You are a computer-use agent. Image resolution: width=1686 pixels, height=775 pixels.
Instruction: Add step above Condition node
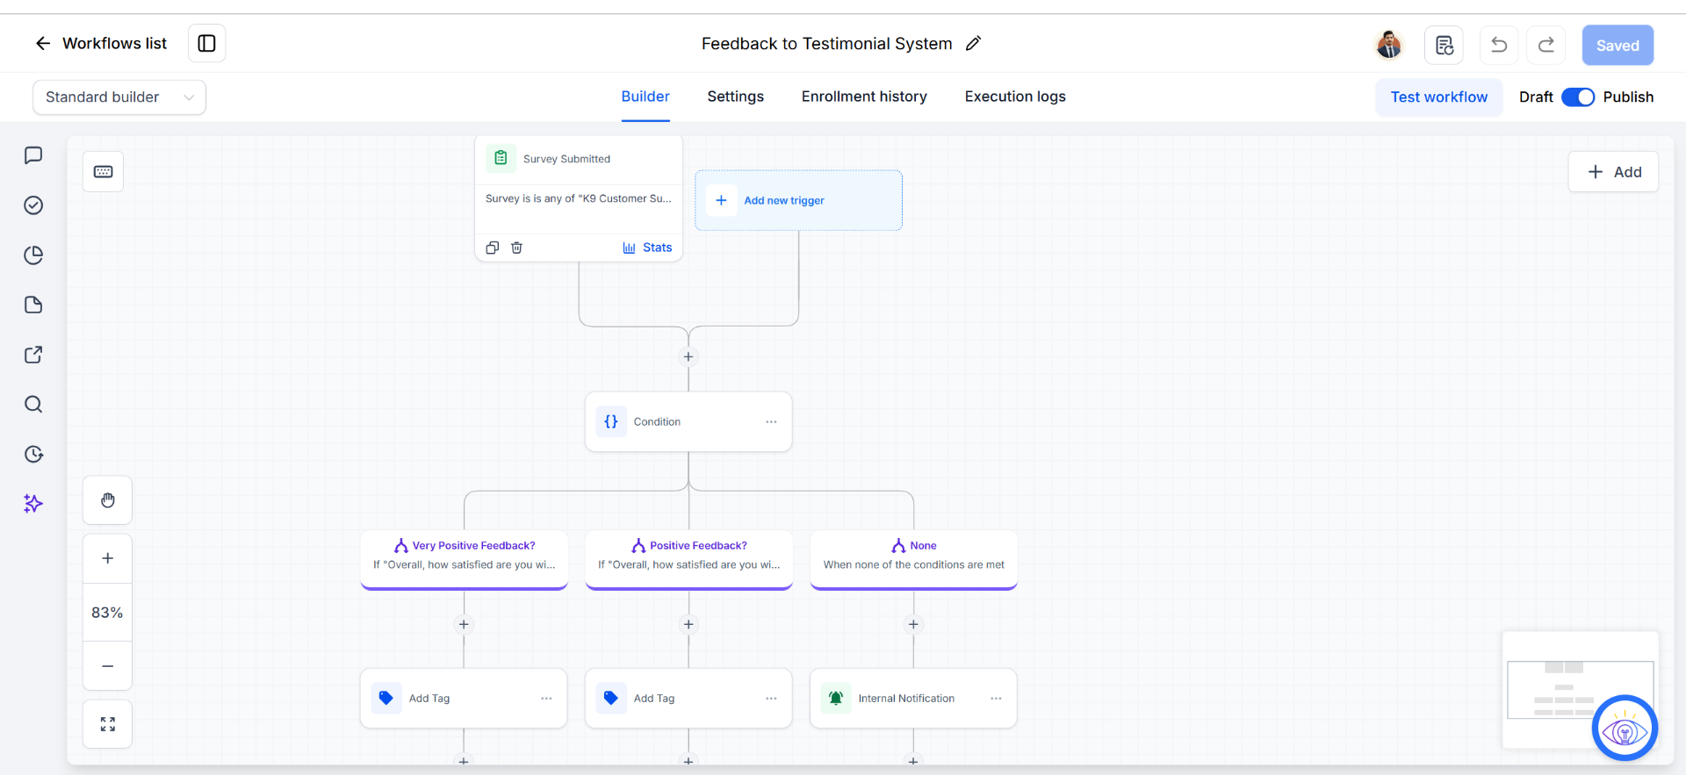[x=688, y=356]
